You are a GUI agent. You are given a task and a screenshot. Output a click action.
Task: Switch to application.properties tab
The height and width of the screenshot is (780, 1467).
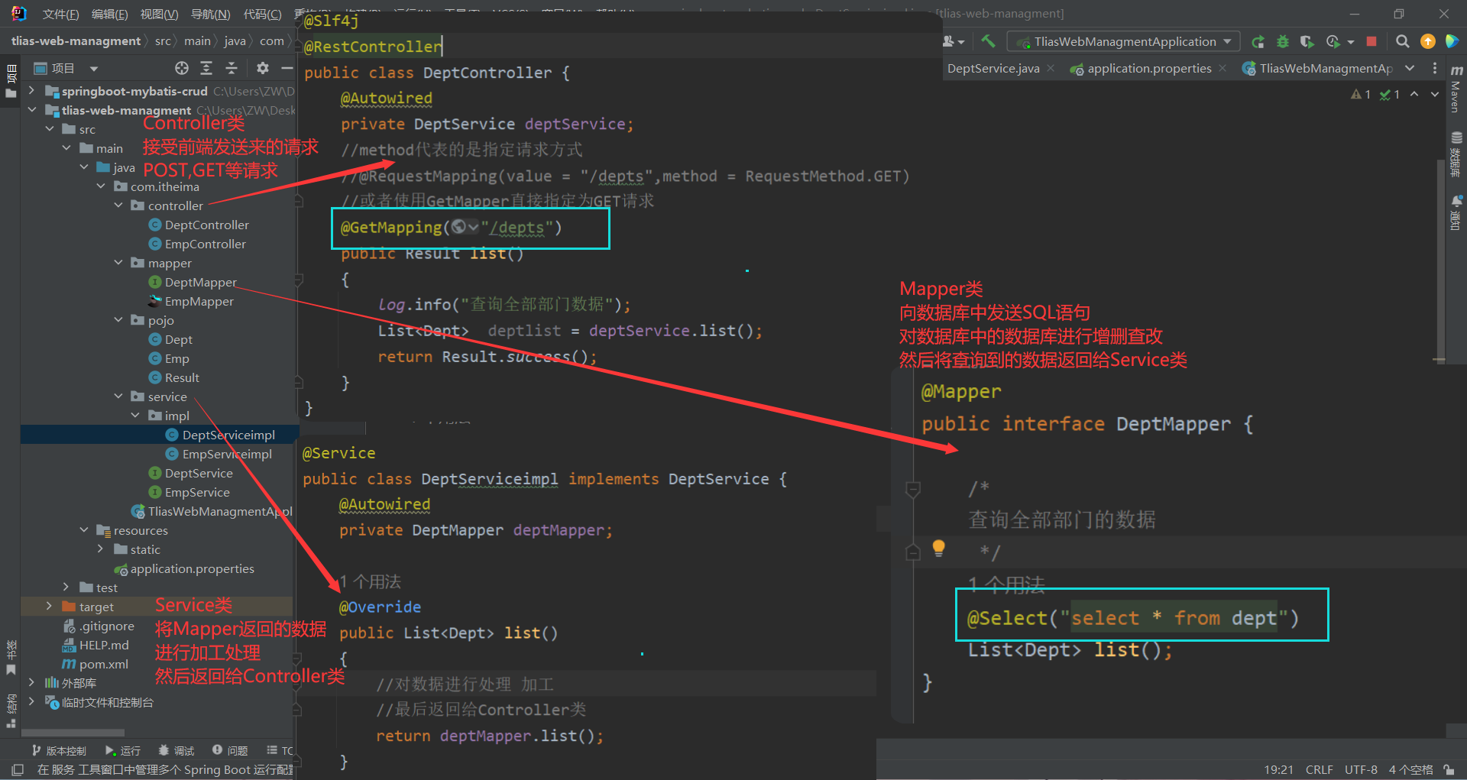coord(1148,69)
